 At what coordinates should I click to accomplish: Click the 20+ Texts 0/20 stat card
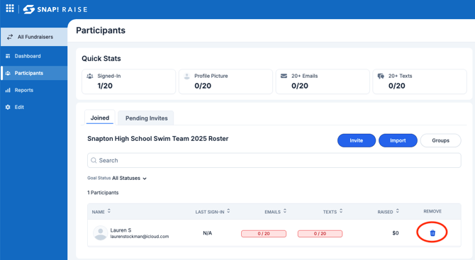click(x=420, y=81)
